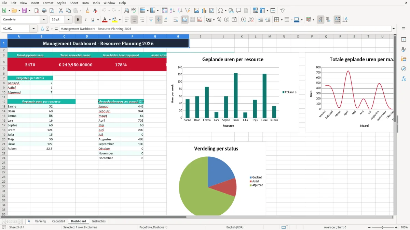The height and width of the screenshot is (230, 410).
Task: Open the Sheet menu
Action: click(x=74, y=3)
